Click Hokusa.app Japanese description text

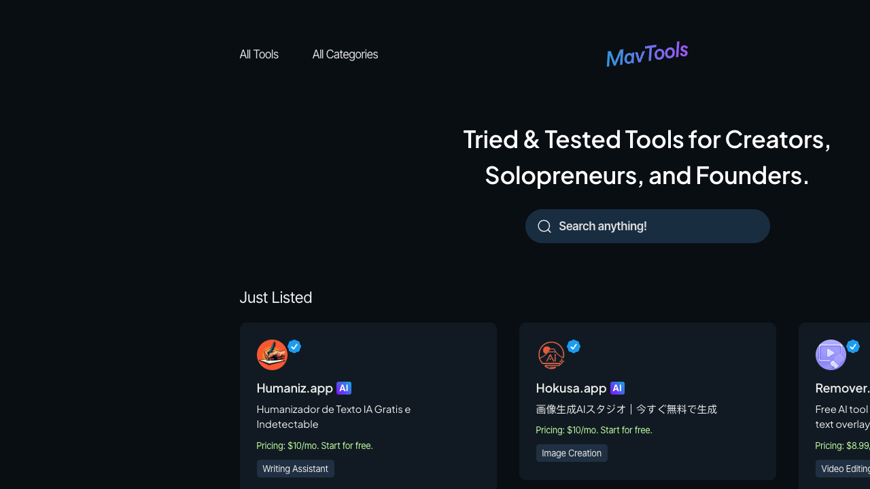[627, 409]
